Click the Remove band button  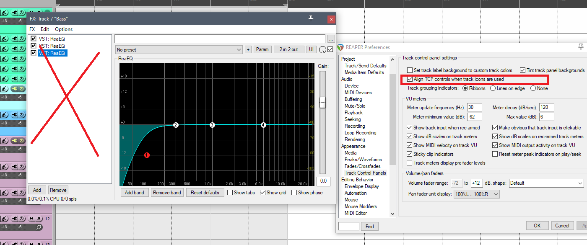167,193
